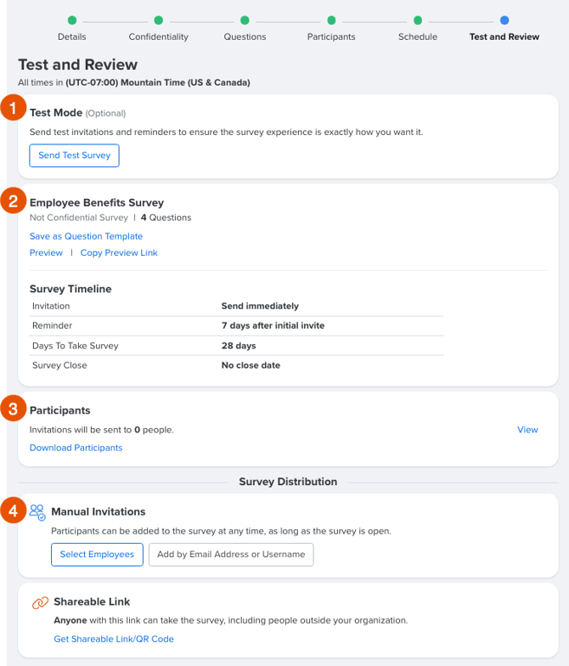
Task: Click the Select Employees button
Action: (x=97, y=554)
